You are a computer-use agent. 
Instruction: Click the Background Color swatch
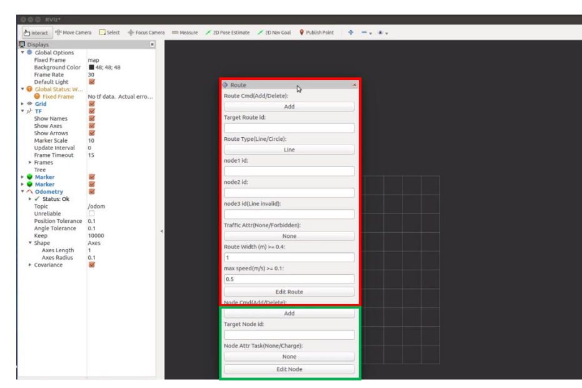[x=91, y=68]
